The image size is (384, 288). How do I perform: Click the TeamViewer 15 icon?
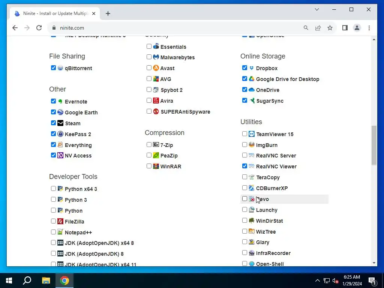click(x=252, y=134)
